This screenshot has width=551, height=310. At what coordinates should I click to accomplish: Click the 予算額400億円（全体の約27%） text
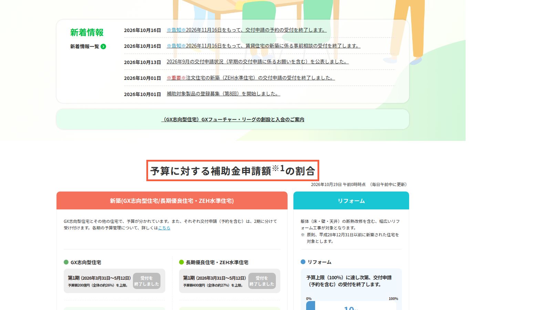pyautogui.click(x=214, y=285)
